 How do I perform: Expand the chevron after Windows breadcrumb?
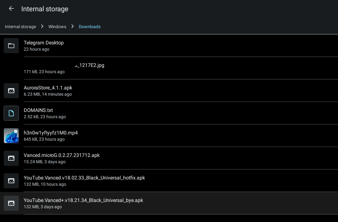point(72,27)
